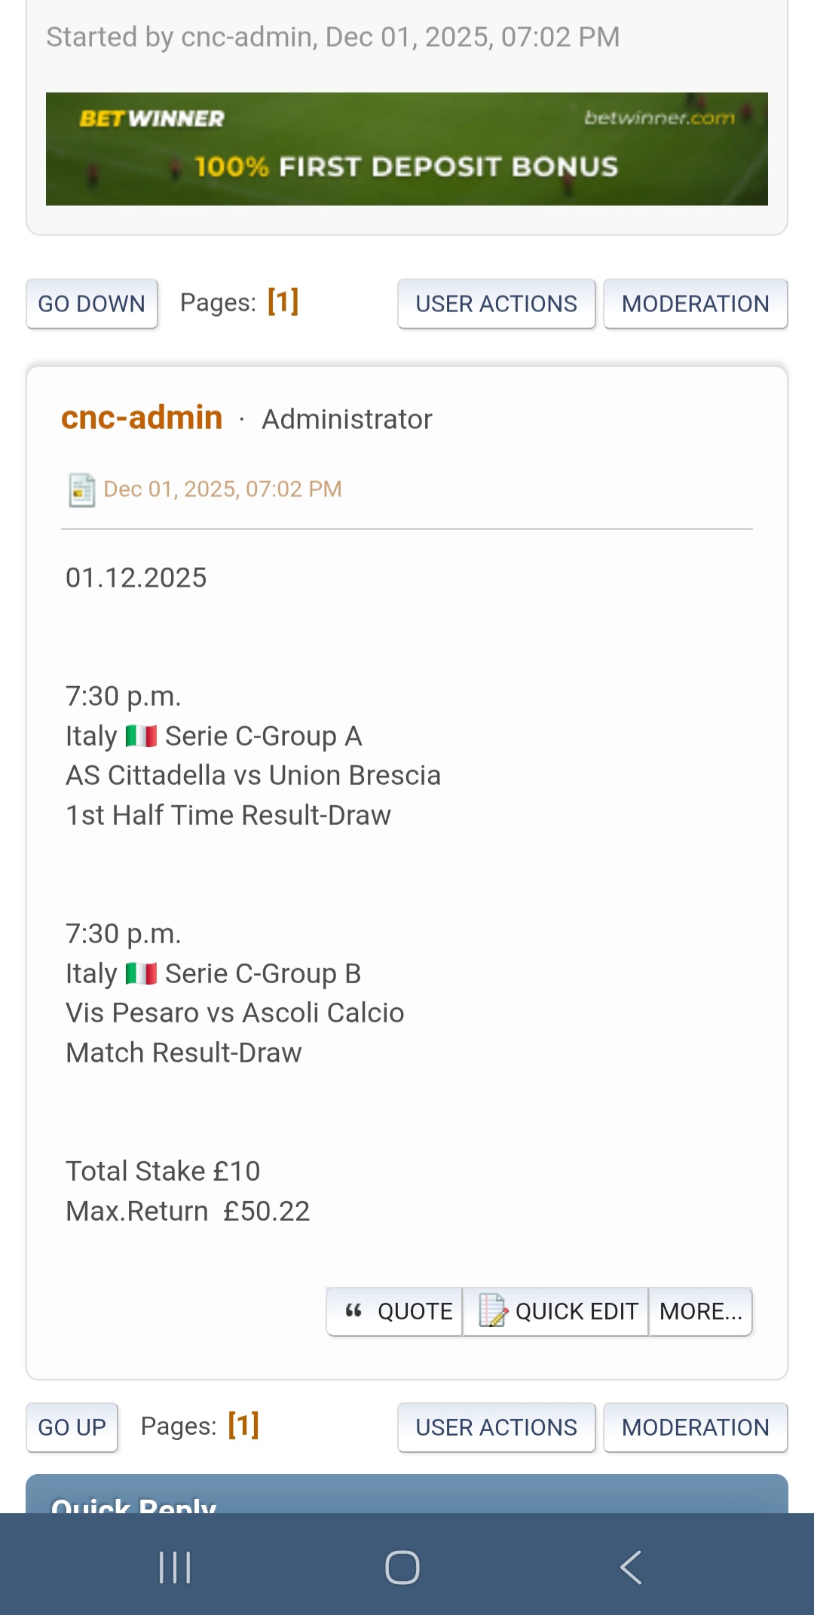Open the cnc-admin profile link
Screen dimensions: 814x1615
142,418
